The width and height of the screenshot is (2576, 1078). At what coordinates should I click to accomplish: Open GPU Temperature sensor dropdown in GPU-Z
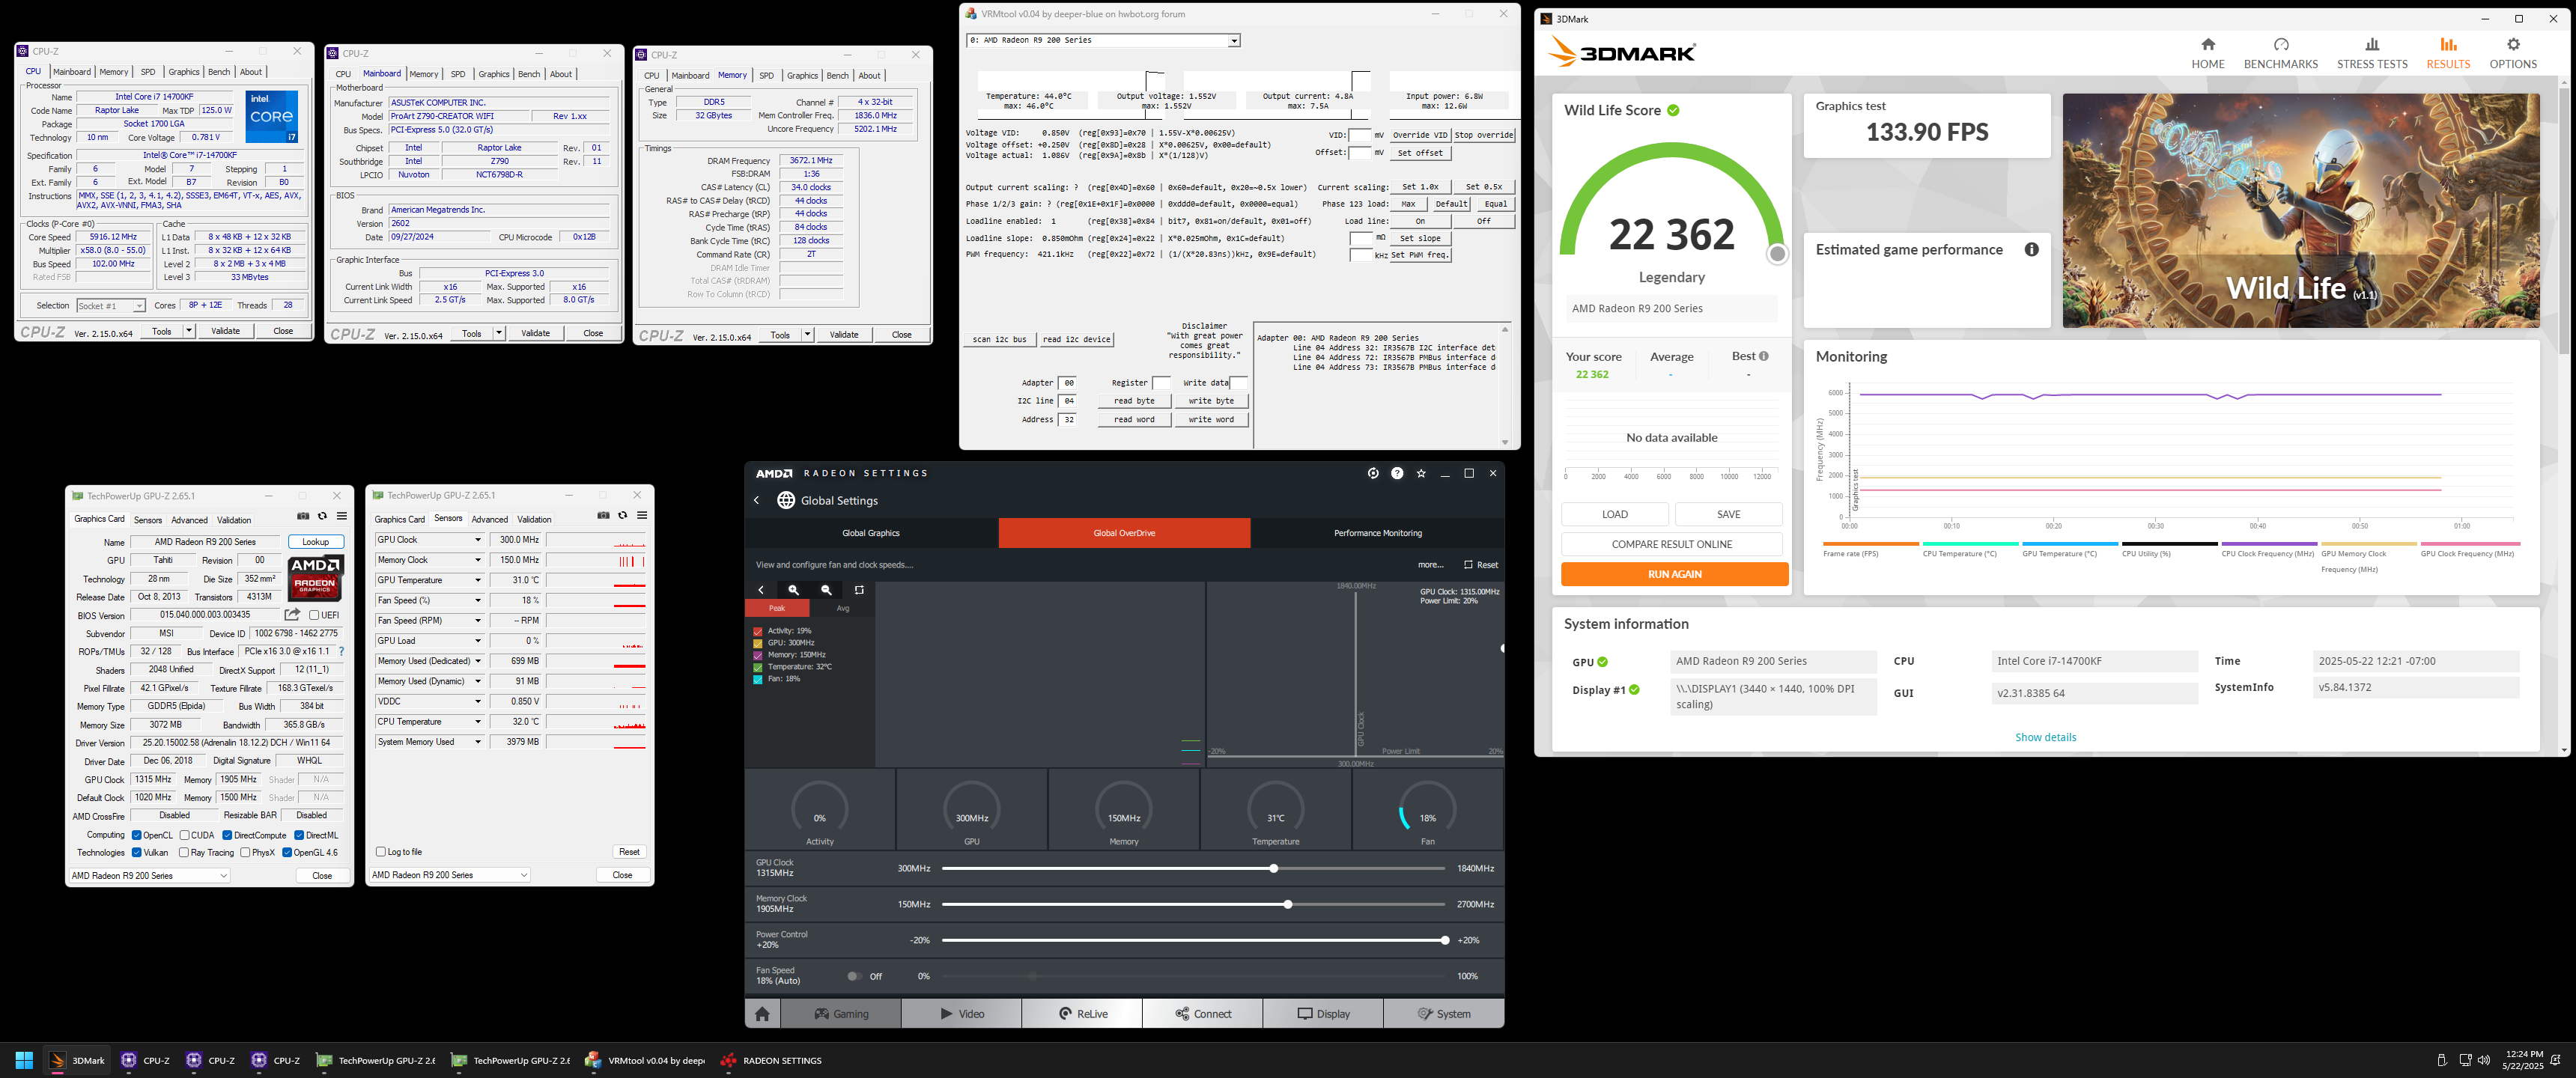click(477, 580)
